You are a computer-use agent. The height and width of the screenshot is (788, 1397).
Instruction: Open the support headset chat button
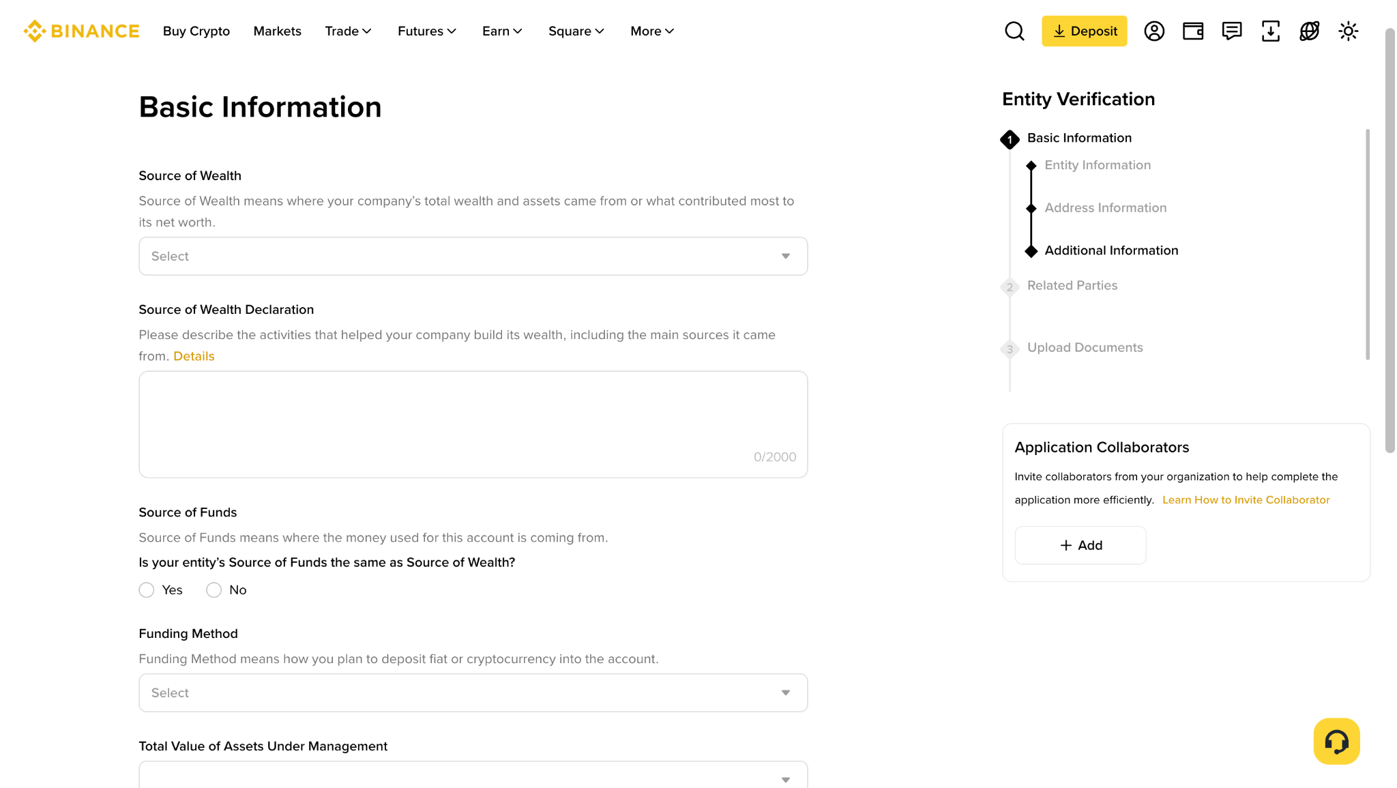1337,742
